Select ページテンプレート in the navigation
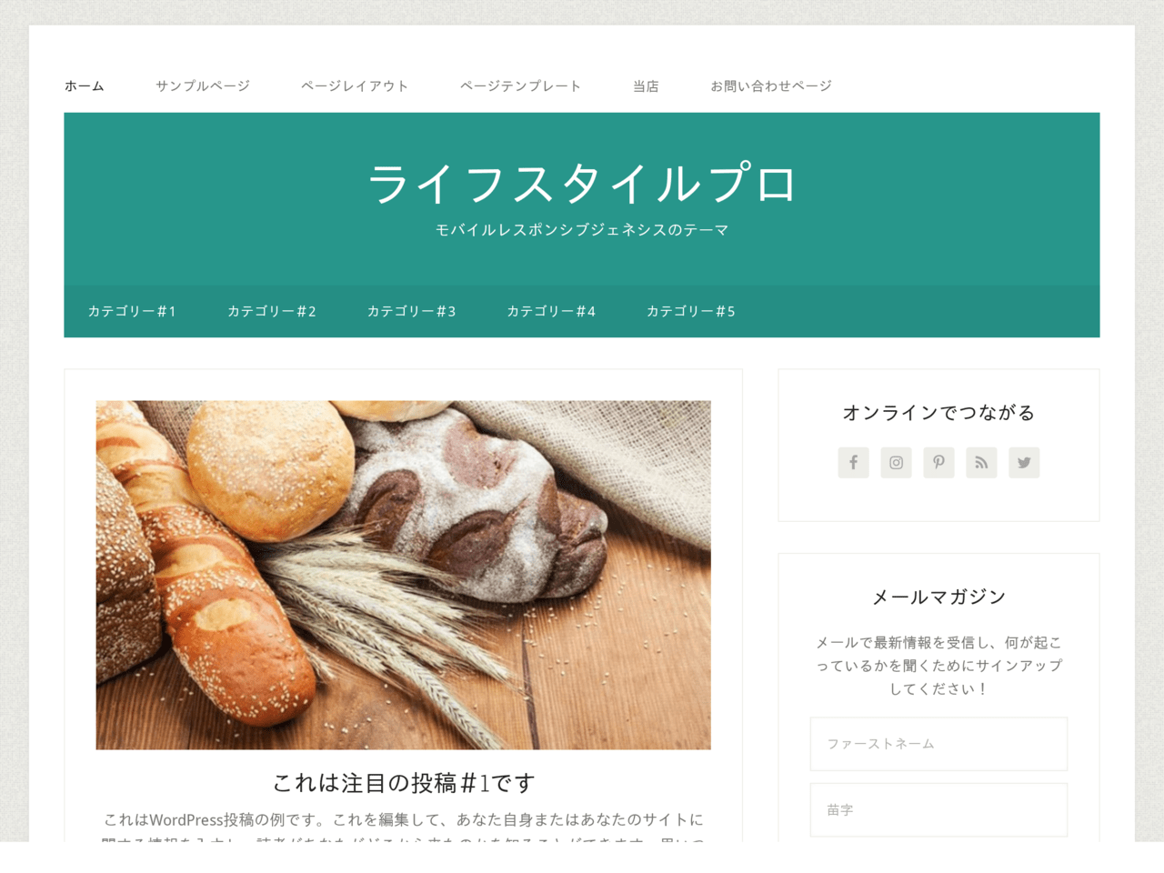 (x=520, y=86)
